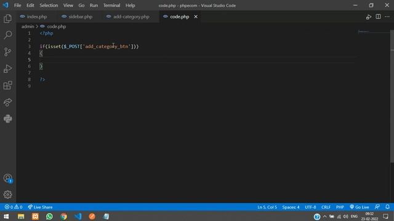Image resolution: width=394 pixels, height=221 pixels.
Task: Open the Run menu
Action: click(x=94, y=6)
